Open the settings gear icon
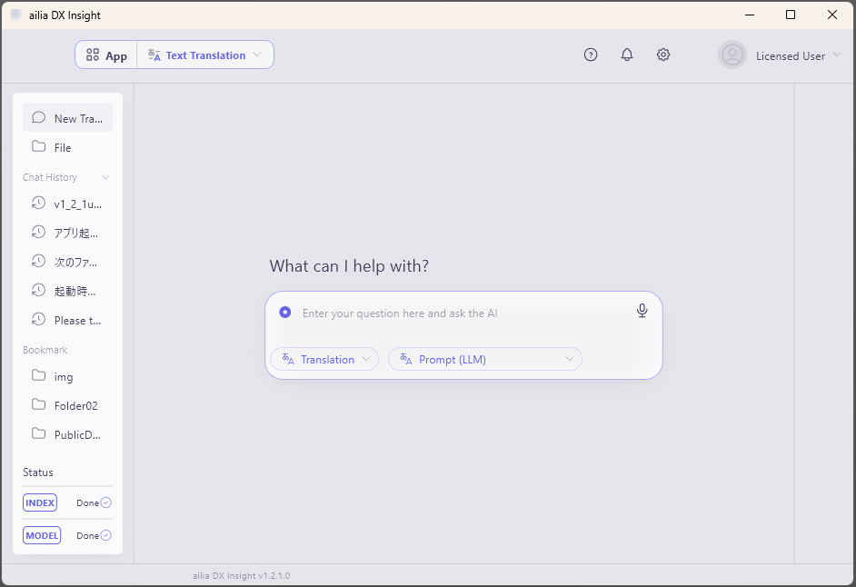 tap(663, 55)
